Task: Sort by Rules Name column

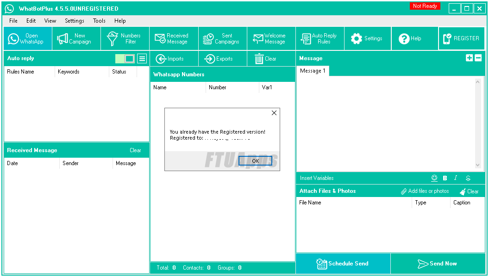Action: coord(29,72)
